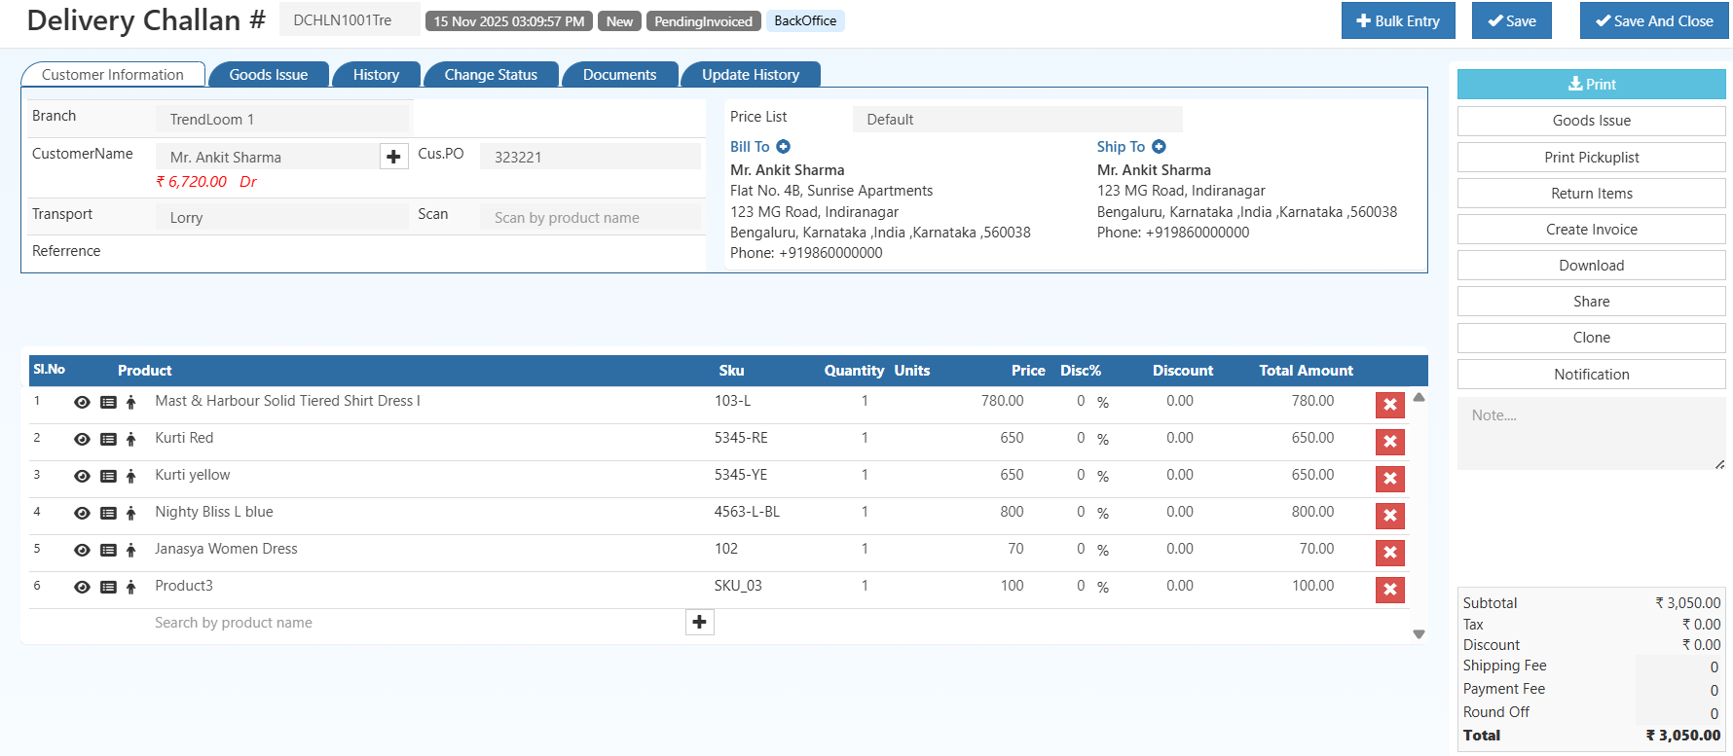Open list icon for Product3 row
Screen dimensions: 1733x756
[108, 587]
